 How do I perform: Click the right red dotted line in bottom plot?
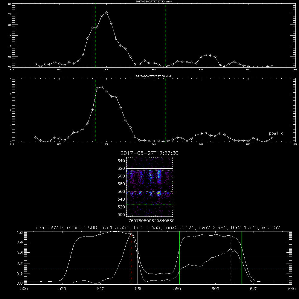click(231, 258)
